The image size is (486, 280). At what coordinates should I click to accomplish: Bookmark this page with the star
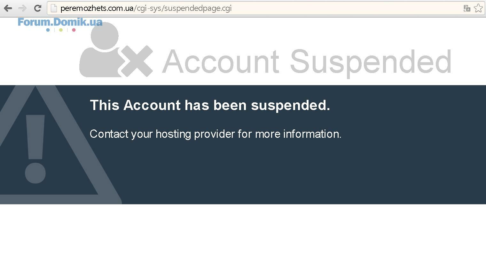[x=478, y=8]
